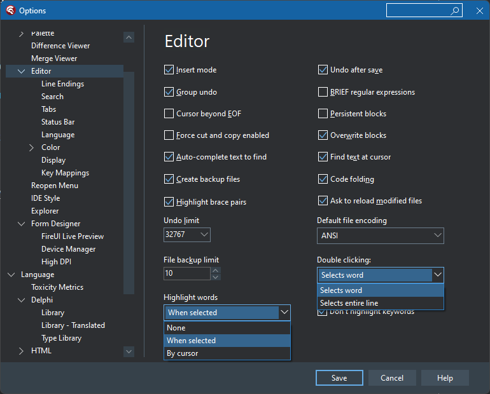This screenshot has width=490, height=394.
Task: Increase File backup limit with up arrow
Action: [216, 270]
